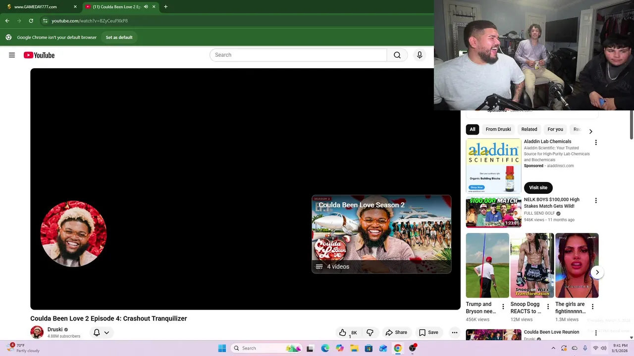Viewport: 634px width, 356px height.
Task: Open Microsoft Store from taskbar
Action: pyautogui.click(x=369, y=348)
